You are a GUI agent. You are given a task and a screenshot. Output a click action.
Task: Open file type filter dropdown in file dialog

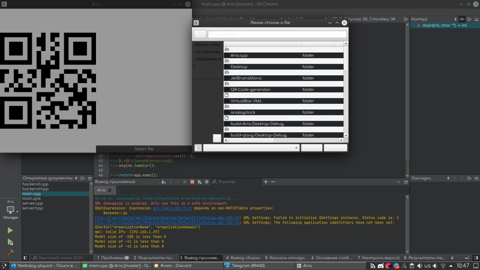[x=251, y=148]
